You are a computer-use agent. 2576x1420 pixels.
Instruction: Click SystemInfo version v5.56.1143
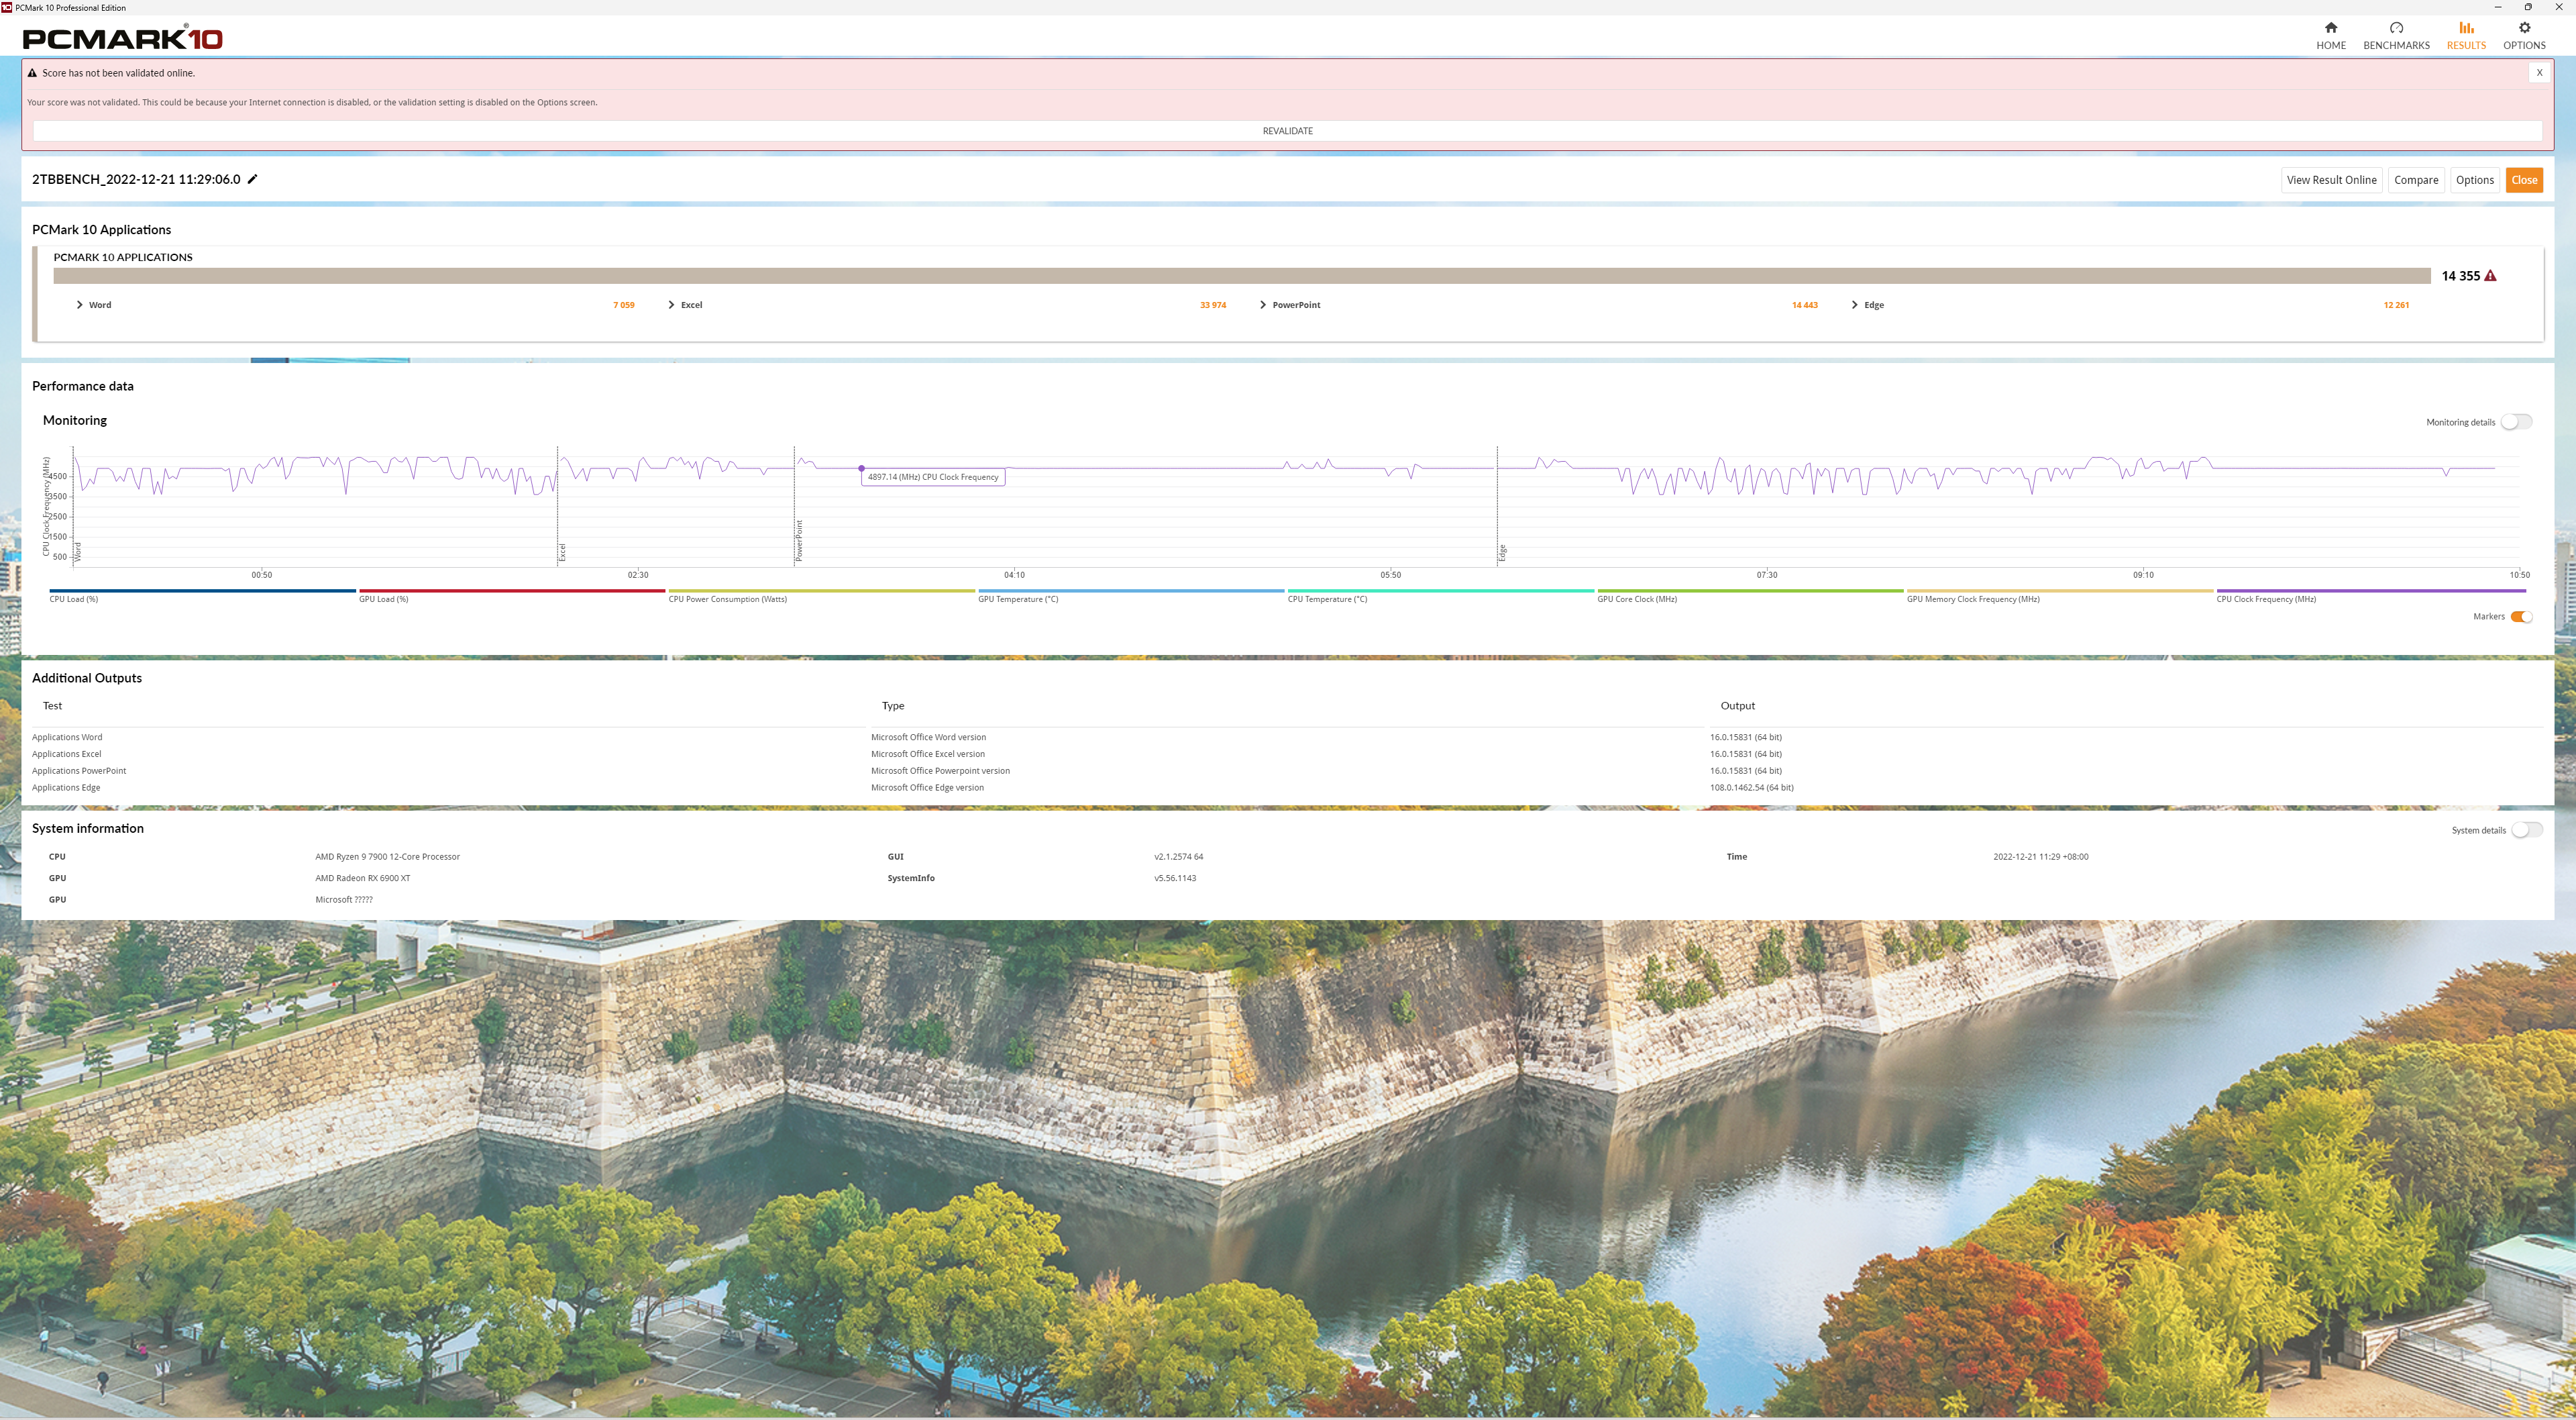pyautogui.click(x=1175, y=878)
